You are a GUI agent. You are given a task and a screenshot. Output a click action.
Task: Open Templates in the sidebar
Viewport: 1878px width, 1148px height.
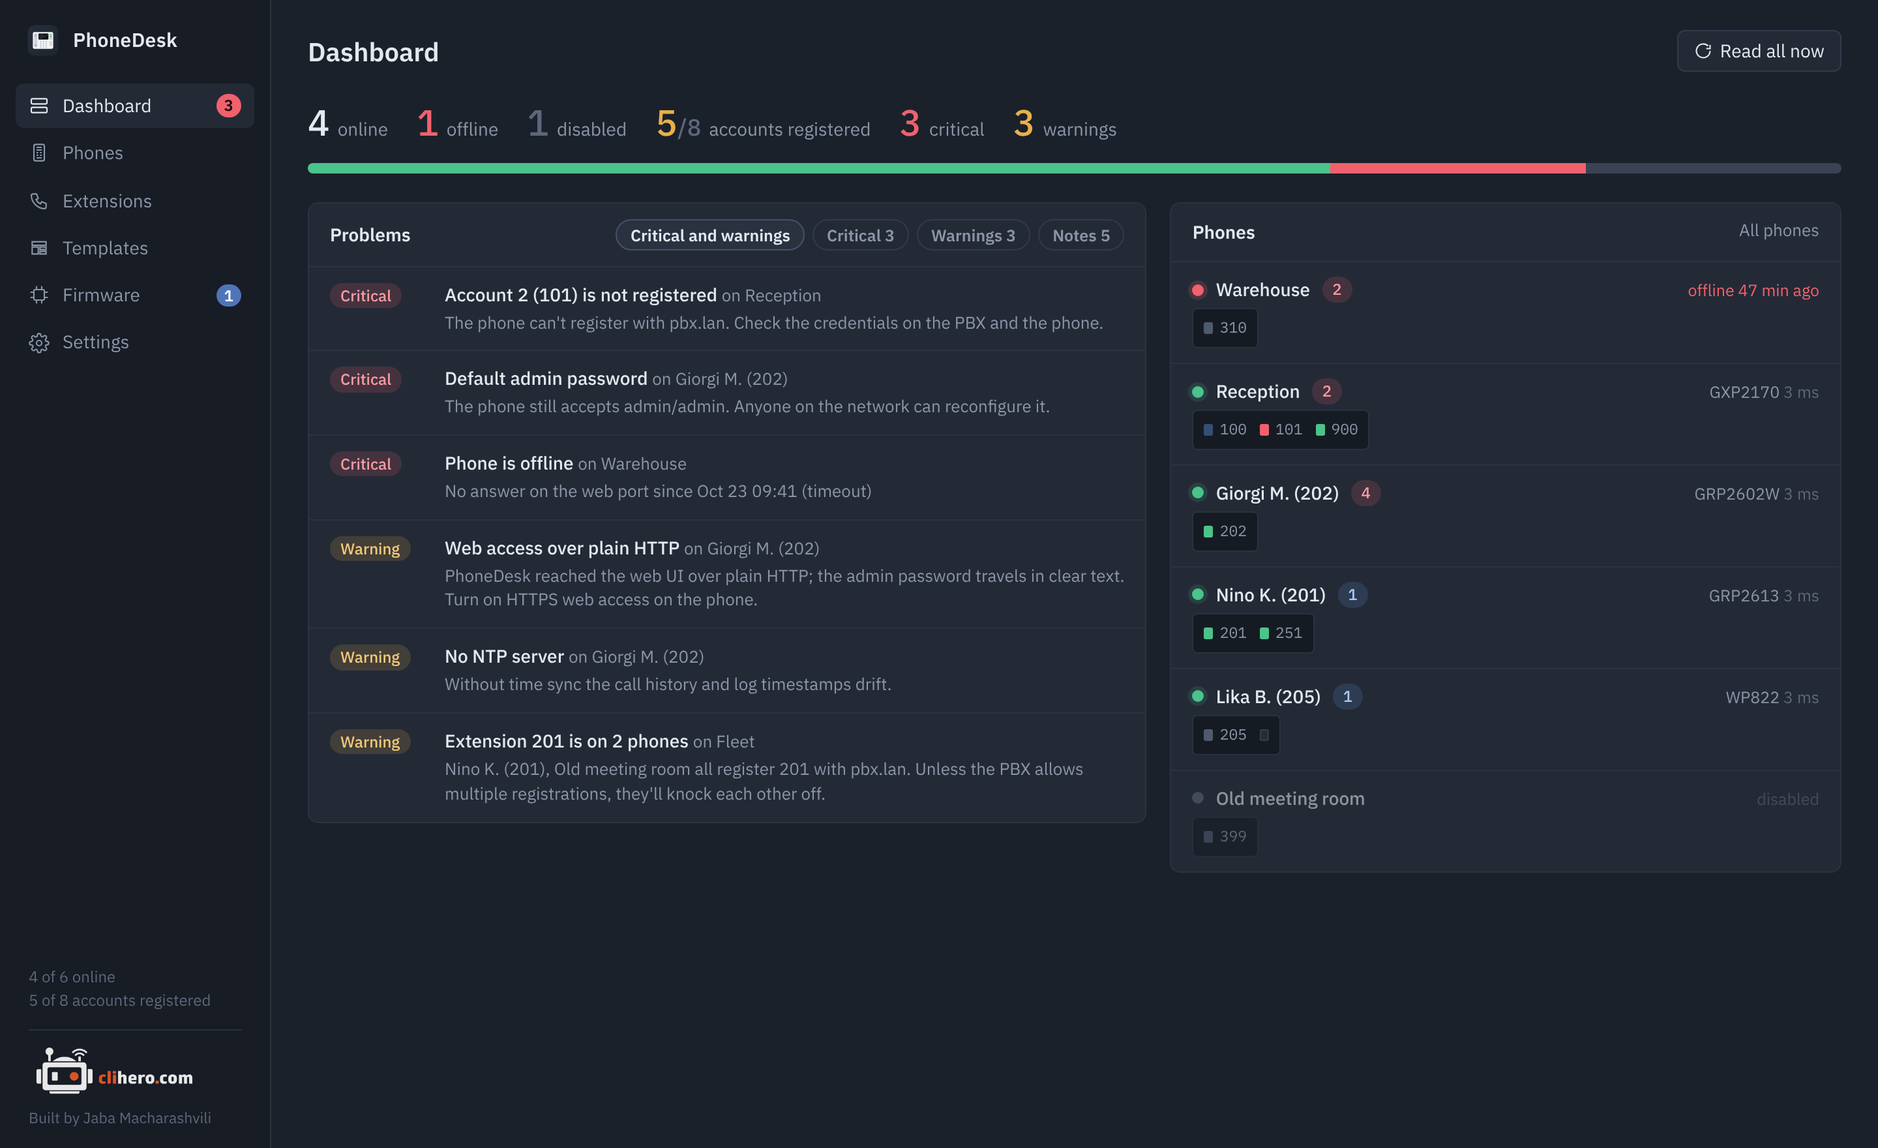click(134, 248)
